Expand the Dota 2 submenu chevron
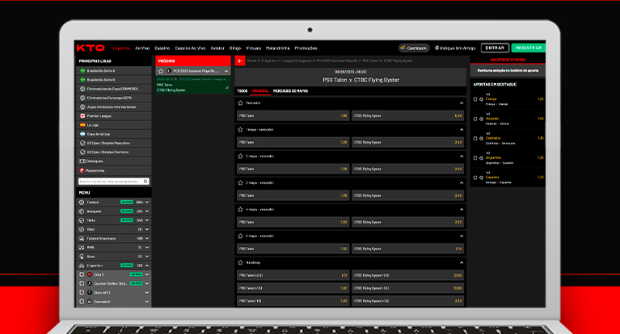The image size is (620, 334). click(147, 274)
